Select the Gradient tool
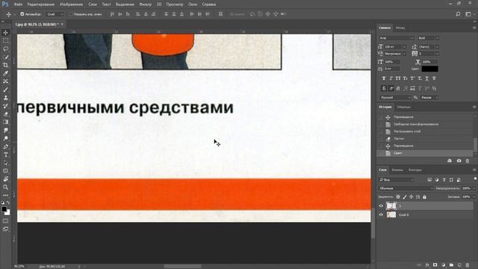 5,122
